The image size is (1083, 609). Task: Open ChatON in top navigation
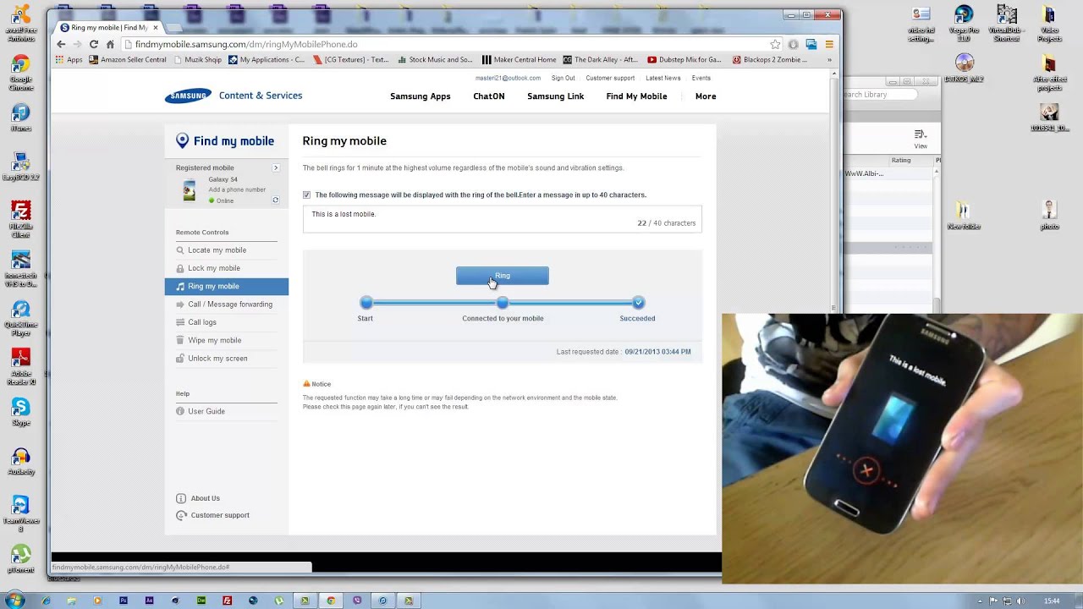click(489, 96)
